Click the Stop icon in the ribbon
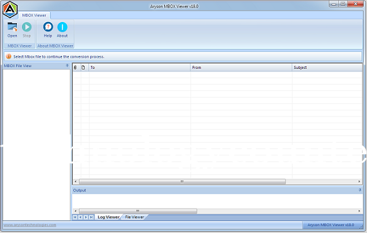This screenshot has height=233, width=367. point(27,29)
